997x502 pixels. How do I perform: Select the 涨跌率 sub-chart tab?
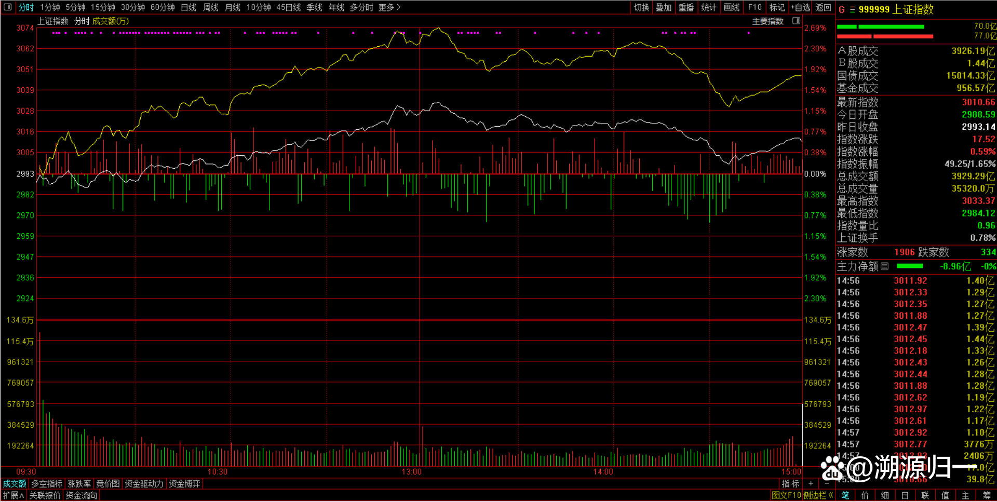[x=79, y=483]
